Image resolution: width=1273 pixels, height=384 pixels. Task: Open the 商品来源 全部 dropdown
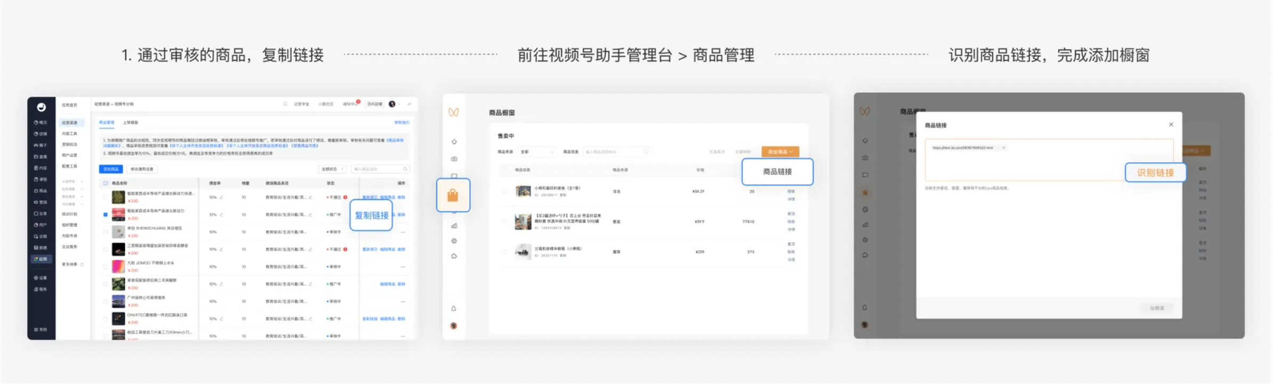coord(537,152)
